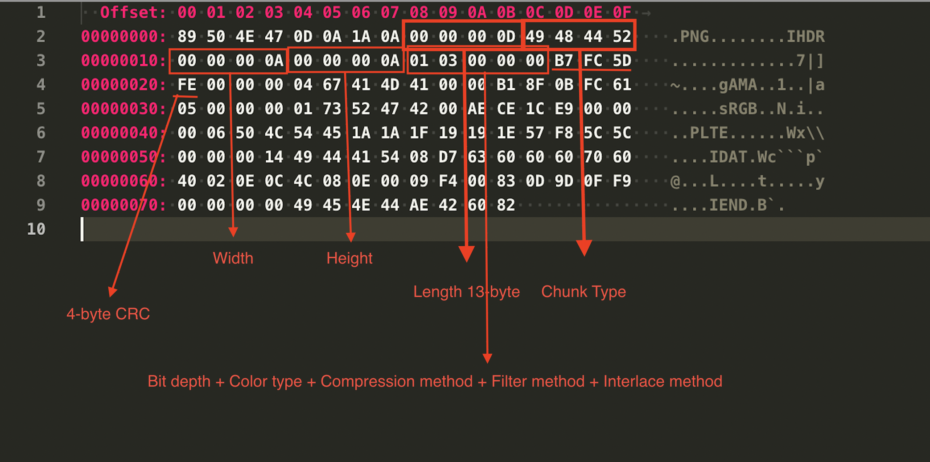Click the 'Chunk Type' annotation label
The image size is (930, 462).
[583, 292]
